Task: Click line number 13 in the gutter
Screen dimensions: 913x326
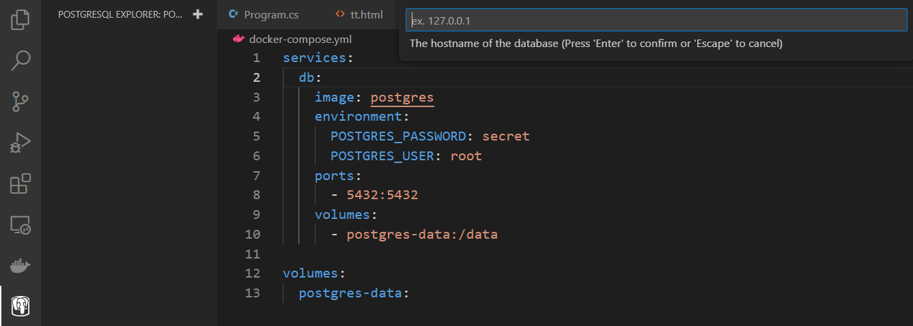Action: (253, 293)
